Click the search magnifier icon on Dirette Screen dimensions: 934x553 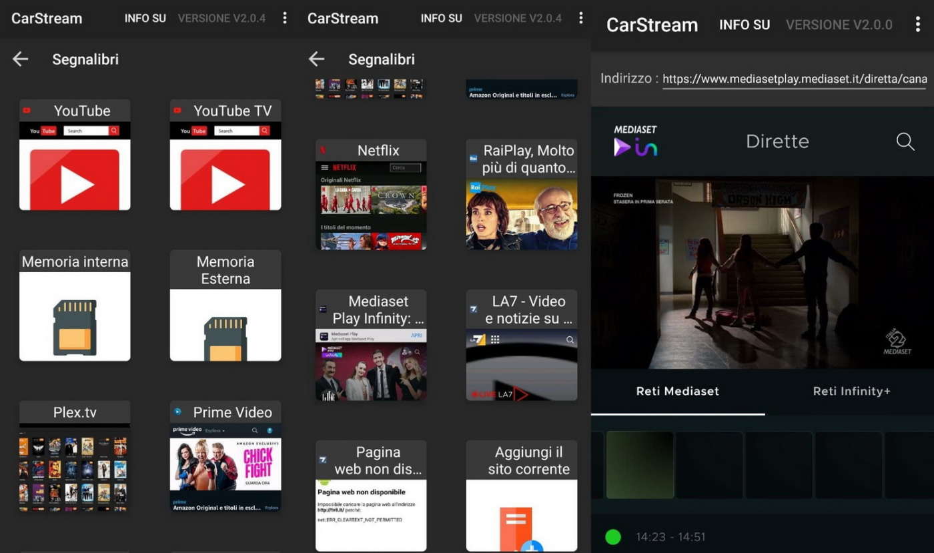[905, 141]
